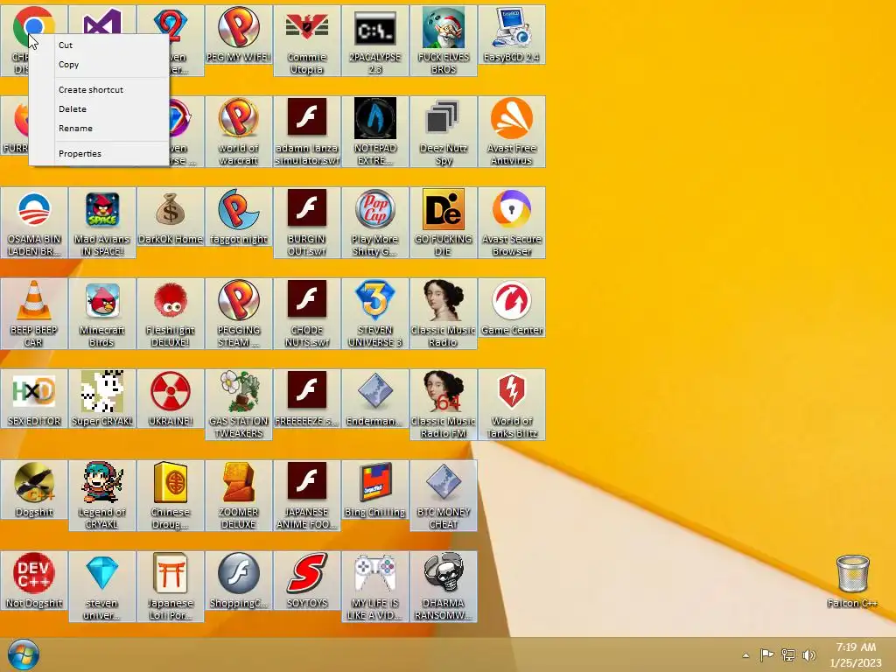Select Mad Avians IN SPACE! icon
Screen dimensions: 896x672
pyautogui.click(x=101, y=222)
